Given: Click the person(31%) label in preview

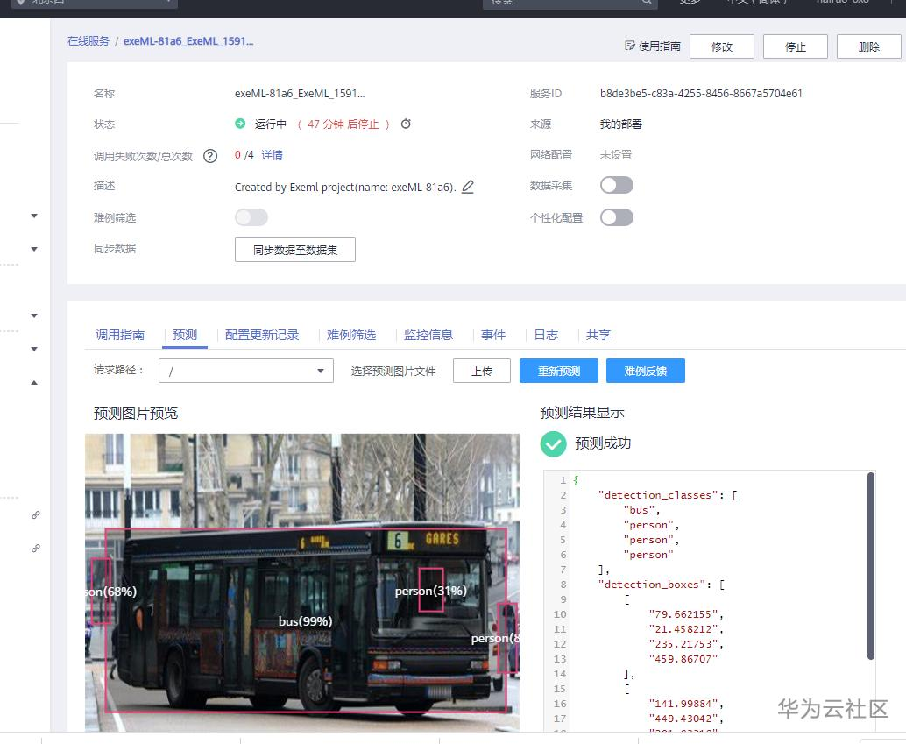Looking at the screenshot, I should [x=430, y=591].
